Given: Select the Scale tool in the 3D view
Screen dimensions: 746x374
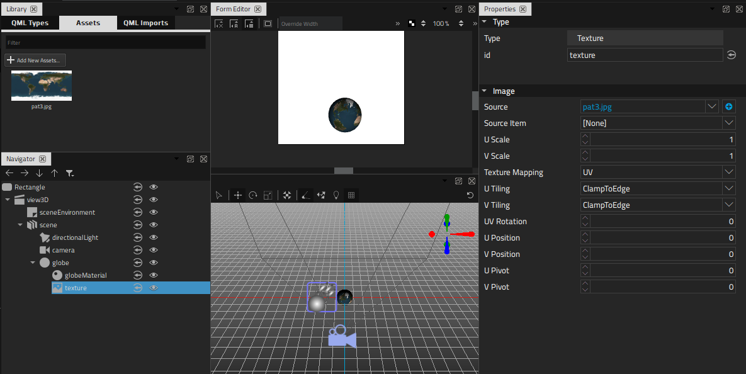Looking at the screenshot, I should [268, 195].
